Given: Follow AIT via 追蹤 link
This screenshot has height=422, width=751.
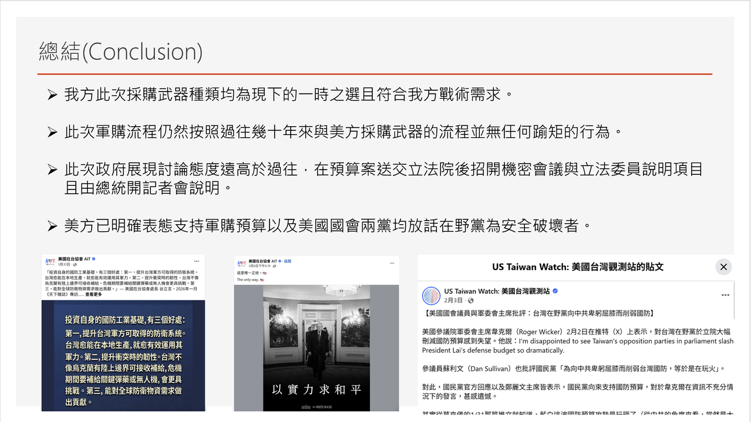Looking at the screenshot, I should coord(288,261).
